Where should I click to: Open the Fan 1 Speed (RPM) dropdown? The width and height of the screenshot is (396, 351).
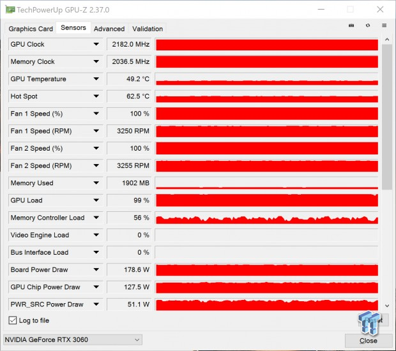[x=96, y=131]
